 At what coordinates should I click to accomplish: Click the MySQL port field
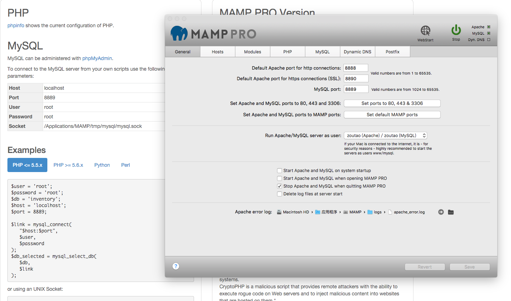tap(356, 89)
